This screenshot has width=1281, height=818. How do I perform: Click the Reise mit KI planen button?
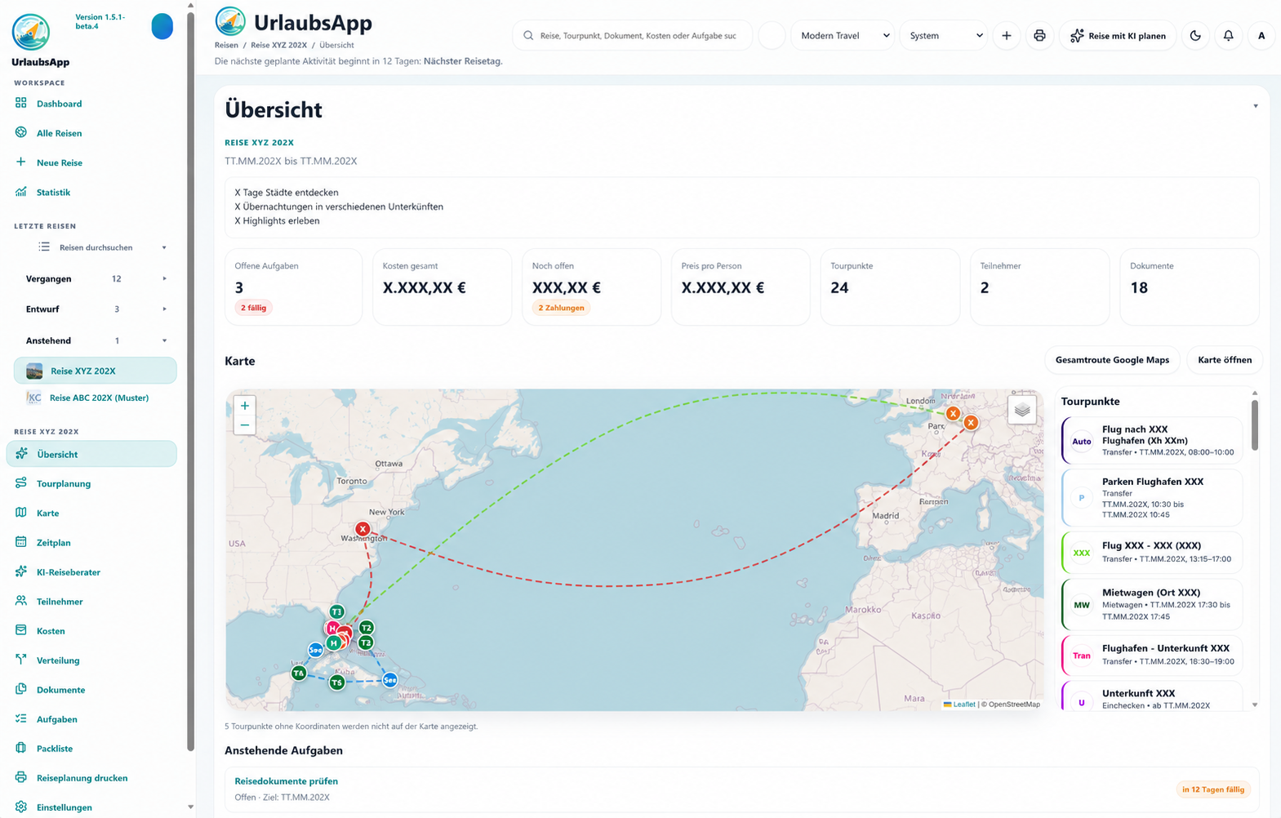[x=1118, y=36]
